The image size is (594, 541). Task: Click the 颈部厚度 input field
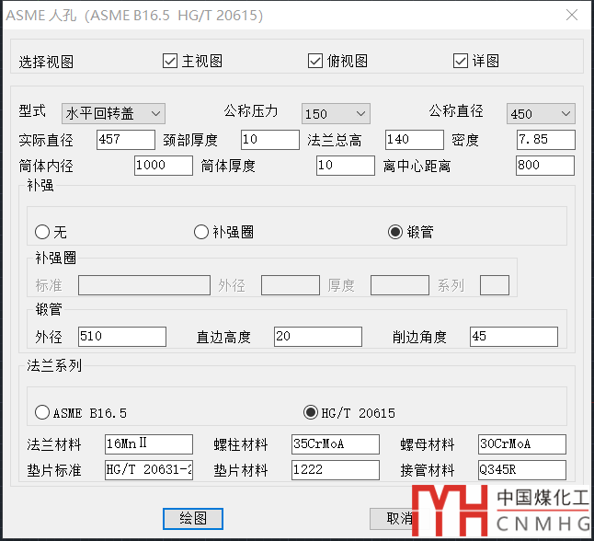point(270,140)
